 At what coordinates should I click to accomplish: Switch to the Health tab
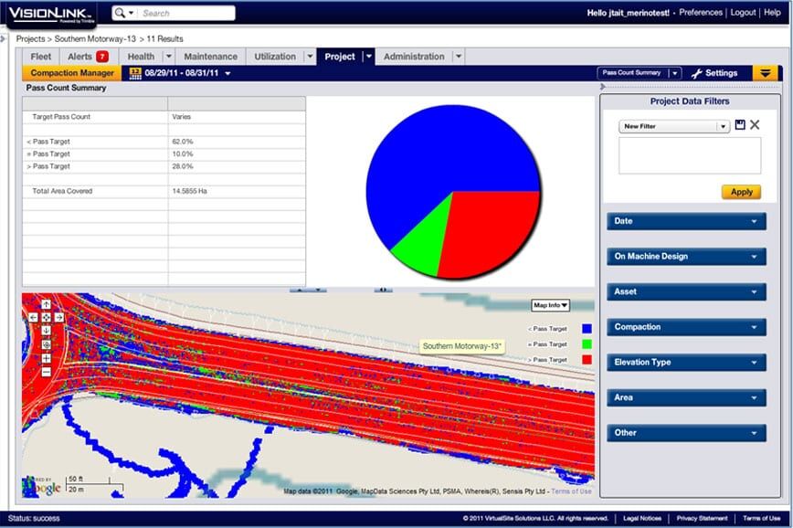point(141,57)
